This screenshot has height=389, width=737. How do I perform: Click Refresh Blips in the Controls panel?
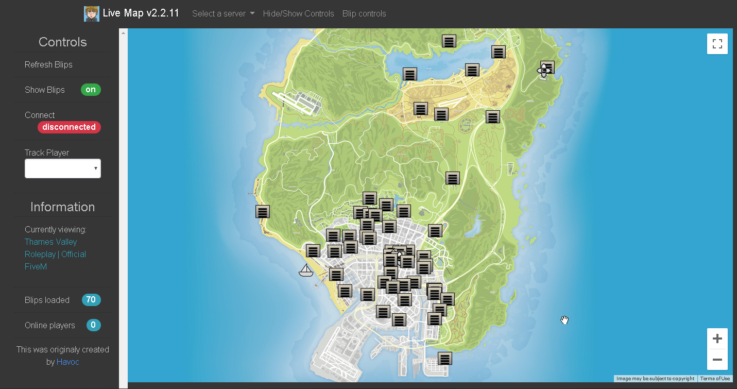click(x=48, y=64)
